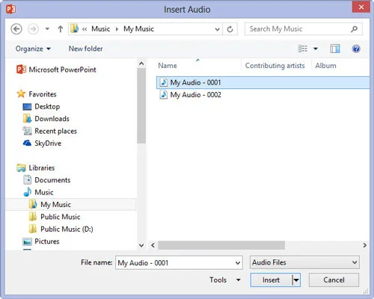
Task: Open the Organize menu
Action: point(33,49)
